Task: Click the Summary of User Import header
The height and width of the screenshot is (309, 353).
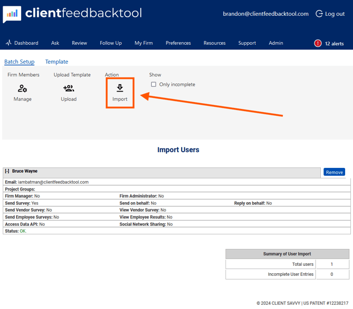Action: (287, 254)
